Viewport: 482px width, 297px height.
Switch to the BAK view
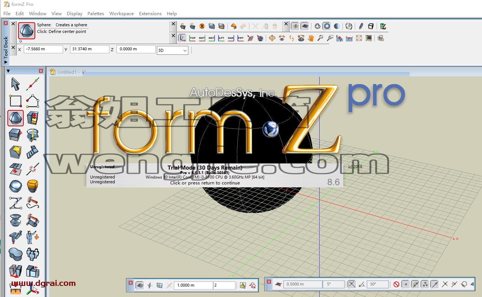click(231, 38)
